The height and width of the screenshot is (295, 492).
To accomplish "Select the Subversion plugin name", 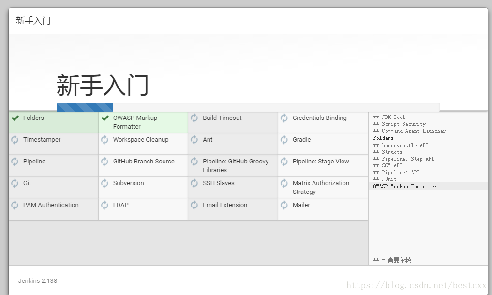I will 128,183.
